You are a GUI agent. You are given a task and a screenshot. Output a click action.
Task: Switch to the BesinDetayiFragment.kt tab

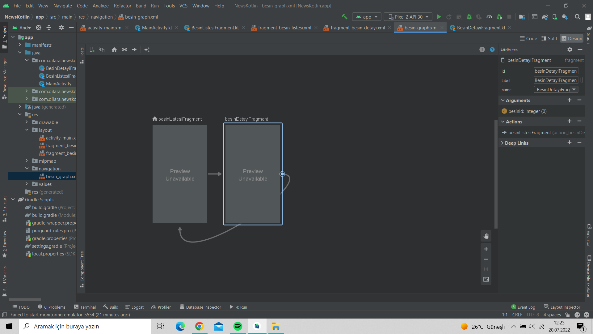pos(481,28)
